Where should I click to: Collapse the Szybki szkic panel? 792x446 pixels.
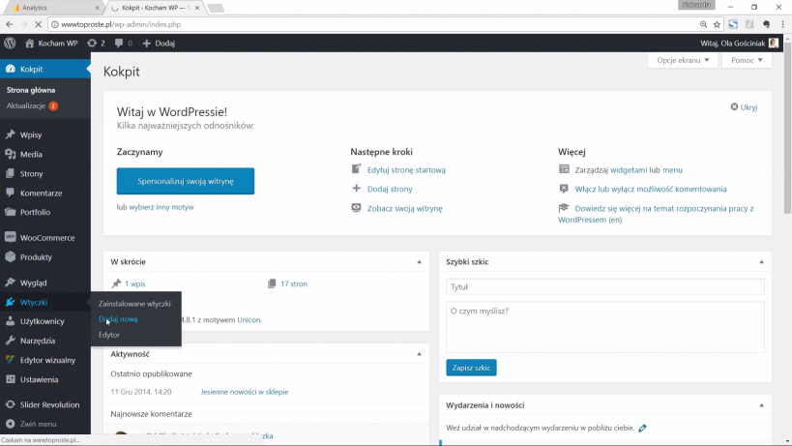(x=761, y=261)
